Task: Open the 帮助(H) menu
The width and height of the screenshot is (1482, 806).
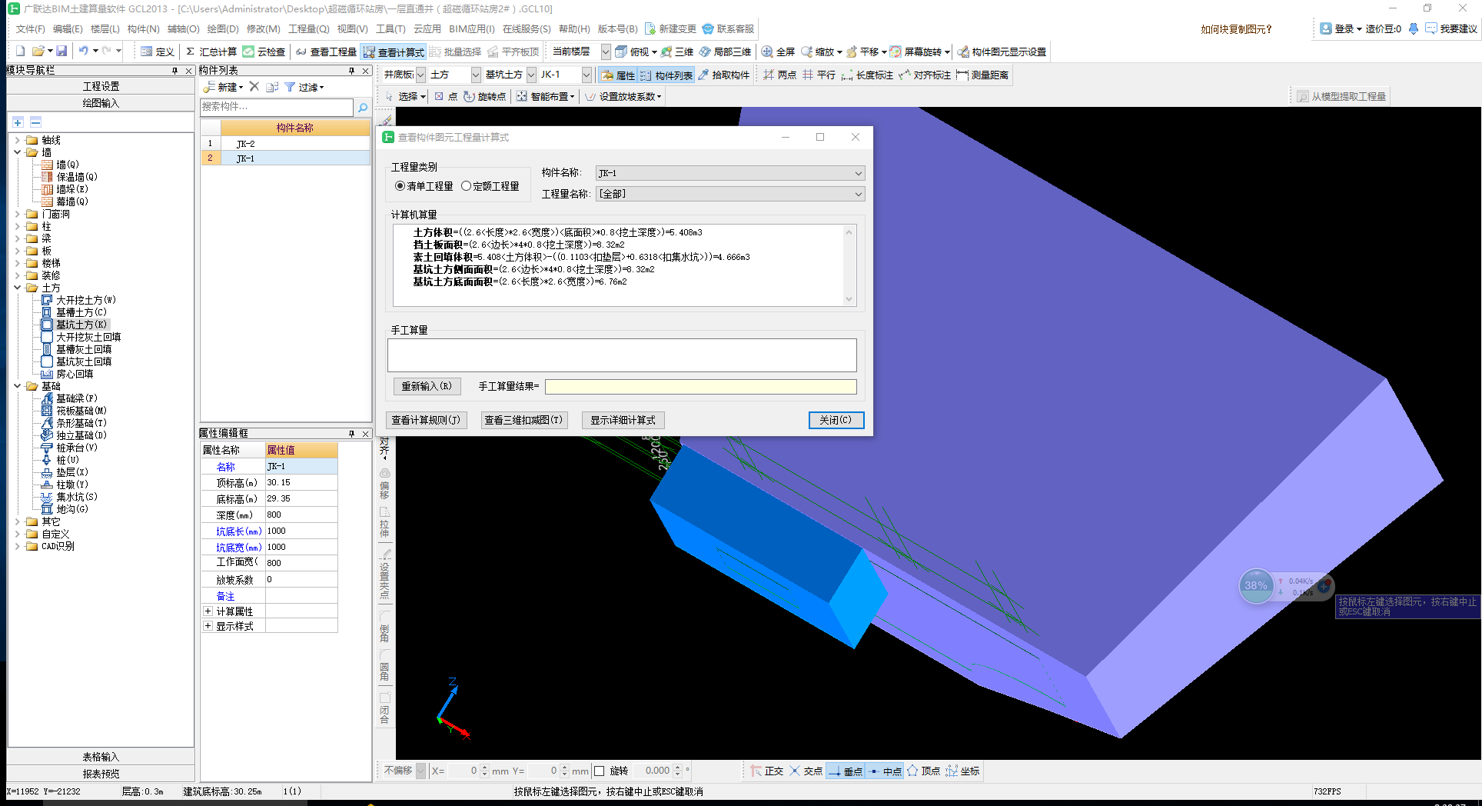Action: pyautogui.click(x=574, y=28)
